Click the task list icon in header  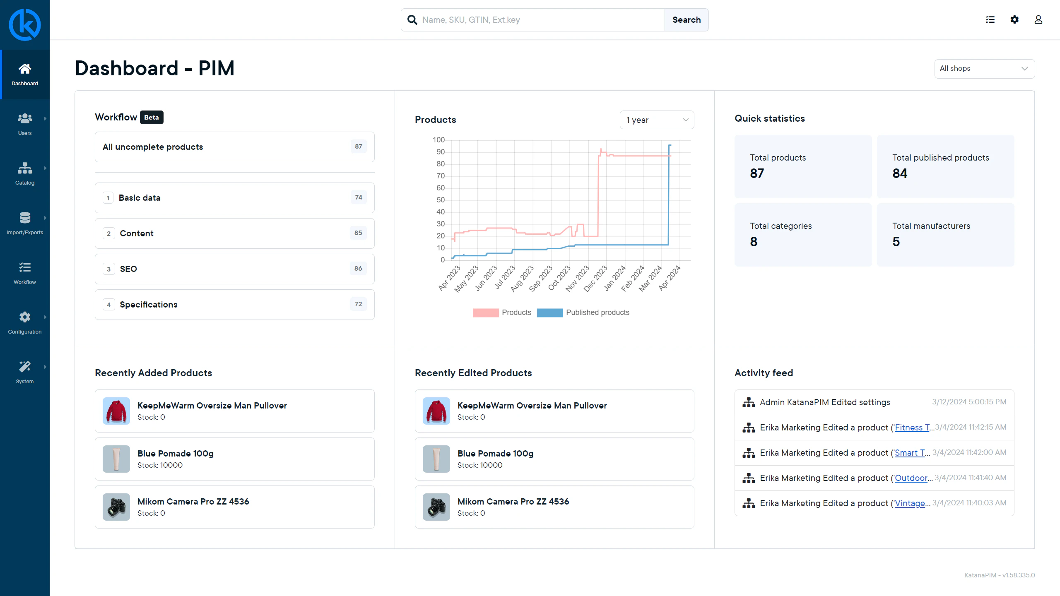click(x=990, y=19)
